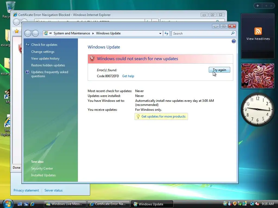Click Show desktop in Quick Launch
The width and height of the screenshot is (278, 208).
click(20, 204)
